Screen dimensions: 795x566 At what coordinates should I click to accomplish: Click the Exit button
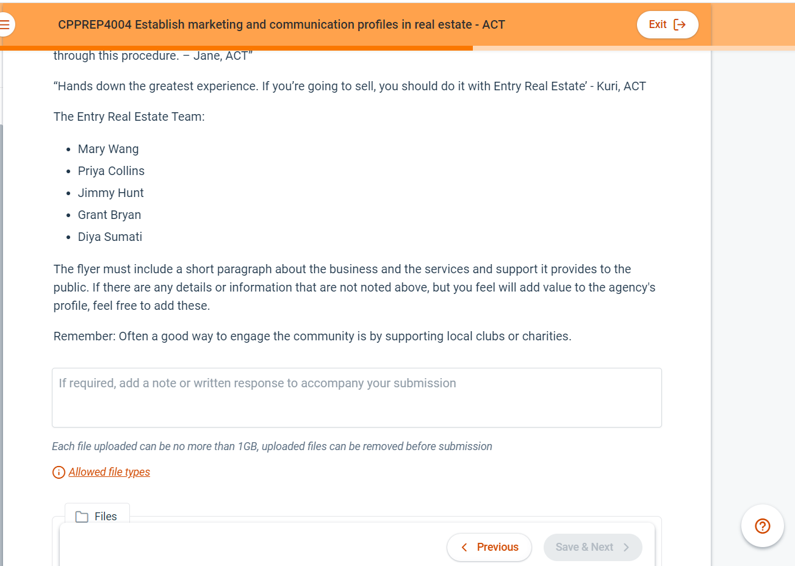pos(667,25)
